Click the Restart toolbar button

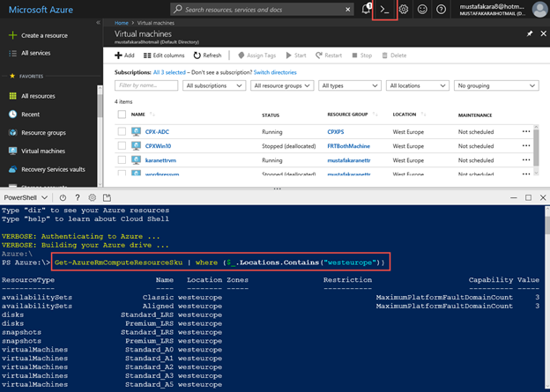click(329, 55)
